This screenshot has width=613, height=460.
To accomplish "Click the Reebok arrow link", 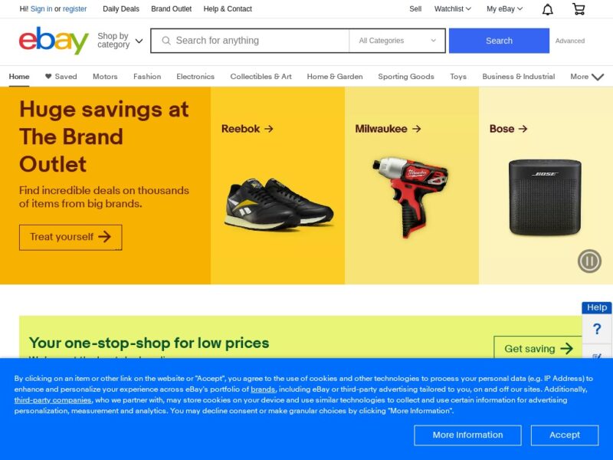I will click(247, 129).
